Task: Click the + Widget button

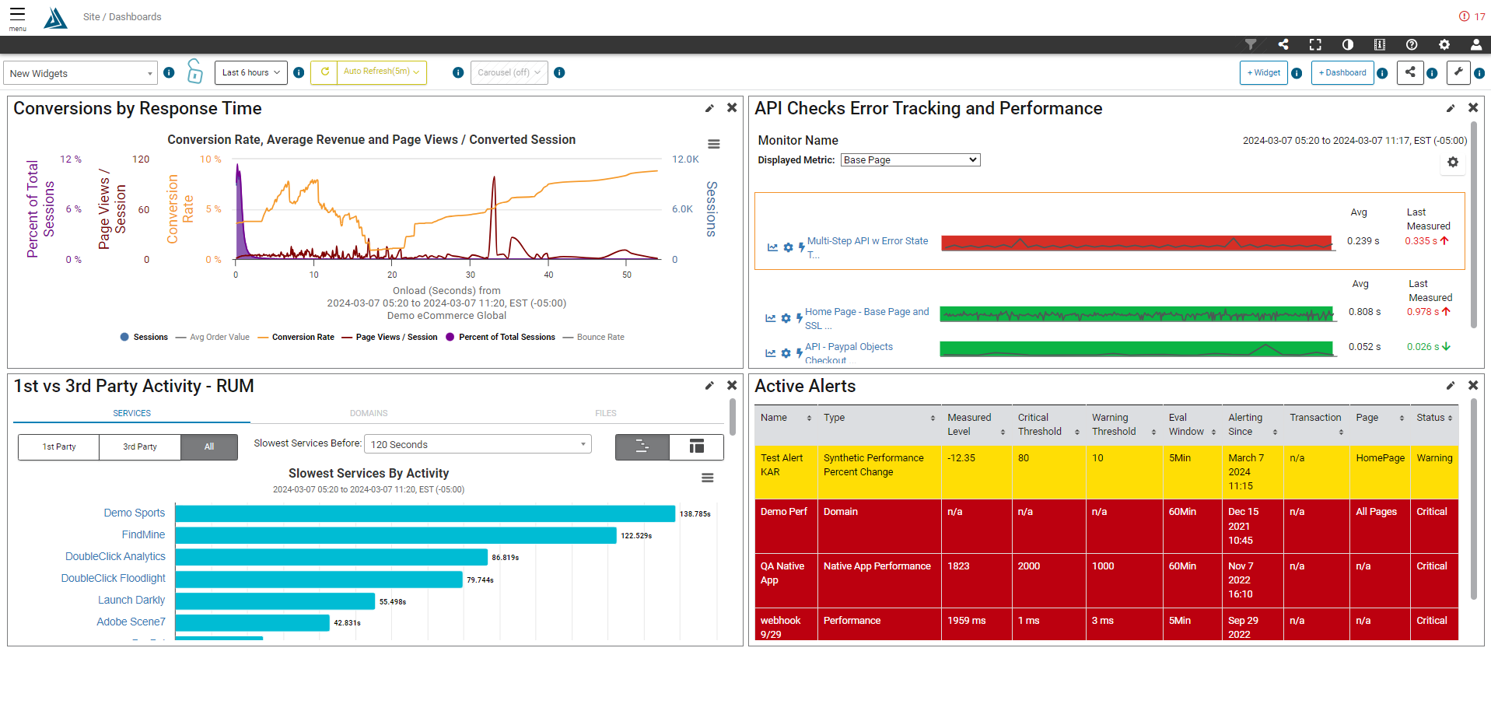Action: coord(1263,72)
